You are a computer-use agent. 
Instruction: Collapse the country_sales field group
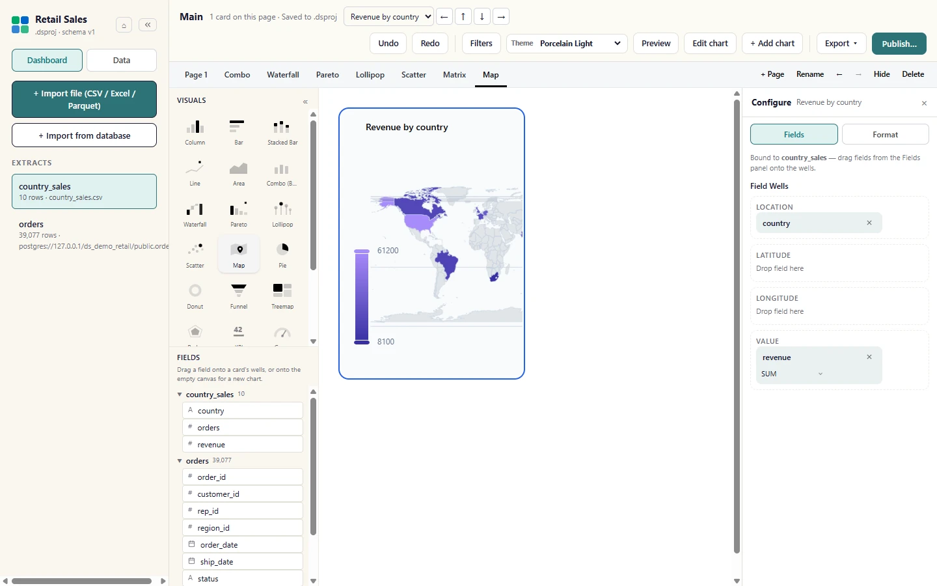180,395
